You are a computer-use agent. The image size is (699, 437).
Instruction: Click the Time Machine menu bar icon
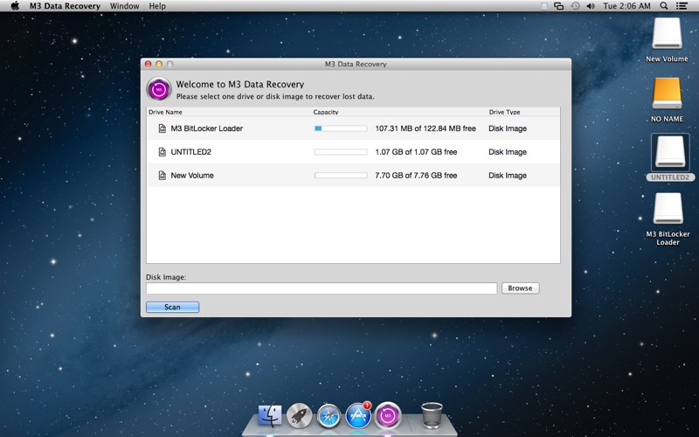coord(575,6)
